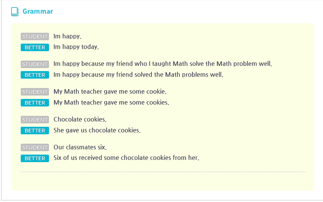Click STUDENT tag beside 'Our classmates six.'
Screen dimensions: 323x202
[35, 147]
